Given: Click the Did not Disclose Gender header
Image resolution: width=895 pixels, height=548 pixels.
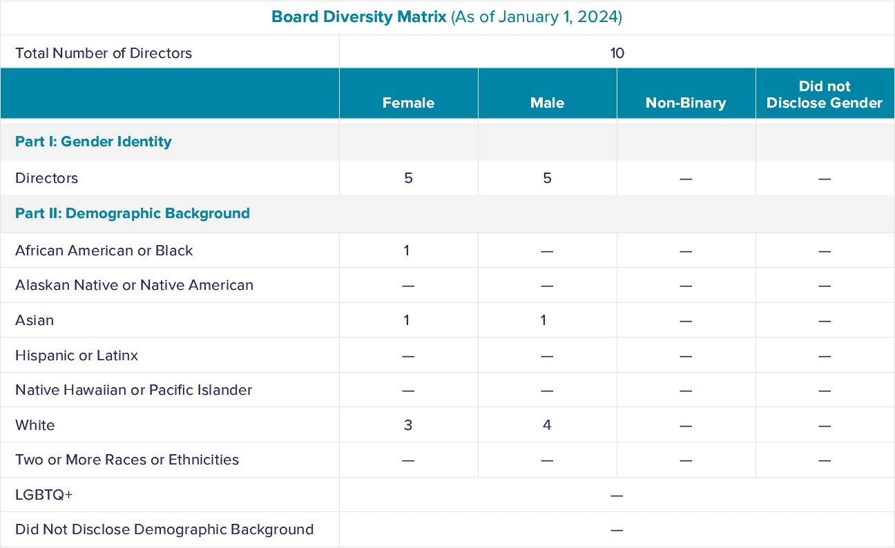Looking at the screenshot, I should coord(825,95).
